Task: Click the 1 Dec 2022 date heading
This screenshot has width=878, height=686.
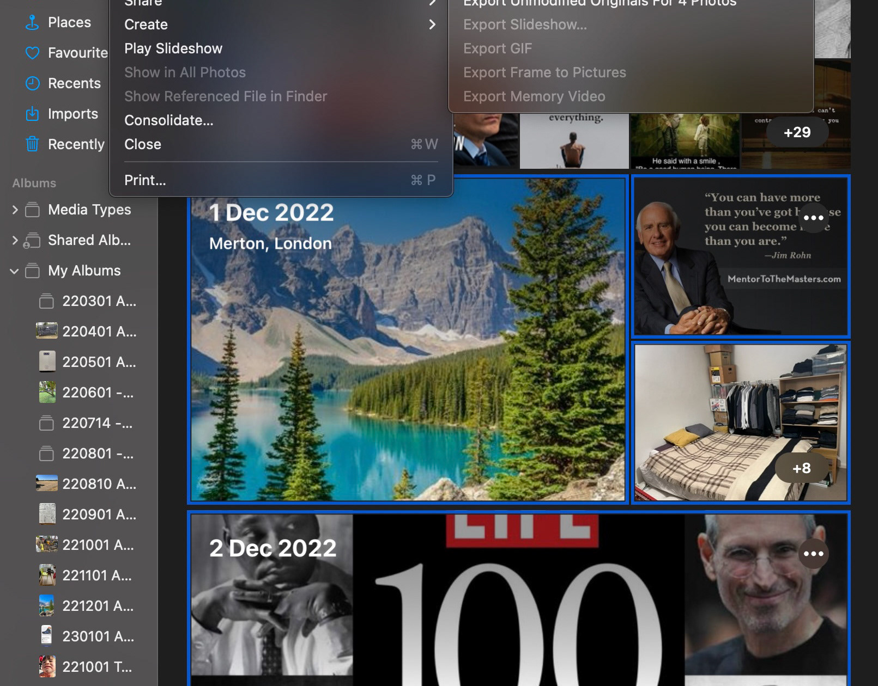Action: point(271,212)
